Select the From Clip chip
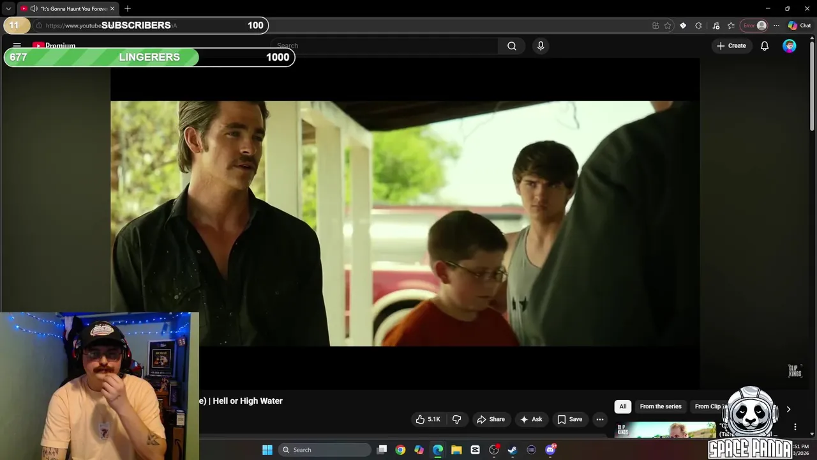The image size is (817, 460). point(708,406)
